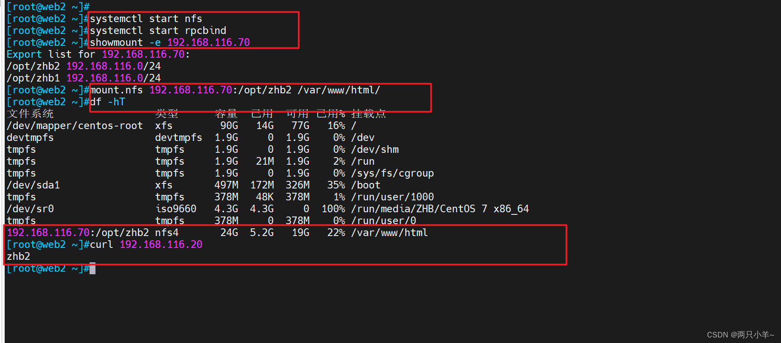Click the 'curl 192.168.116.20' command
Image resolution: width=781 pixels, height=343 pixels.
click(x=146, y=245)
